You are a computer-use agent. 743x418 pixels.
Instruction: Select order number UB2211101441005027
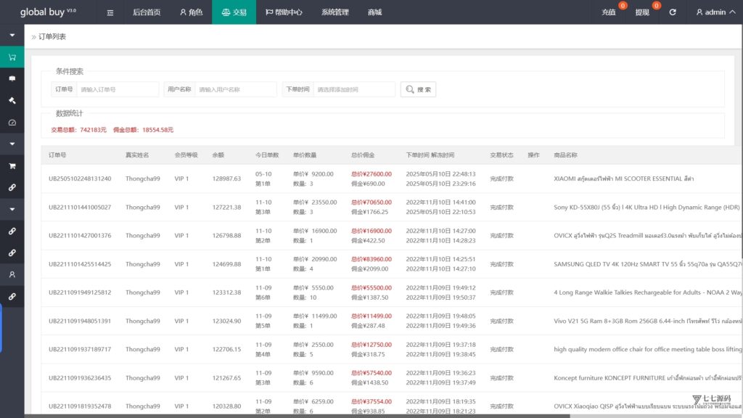80,207
